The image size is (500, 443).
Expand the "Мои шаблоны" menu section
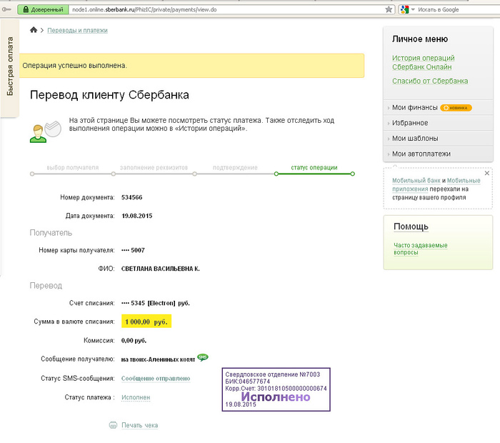point(415,139)
